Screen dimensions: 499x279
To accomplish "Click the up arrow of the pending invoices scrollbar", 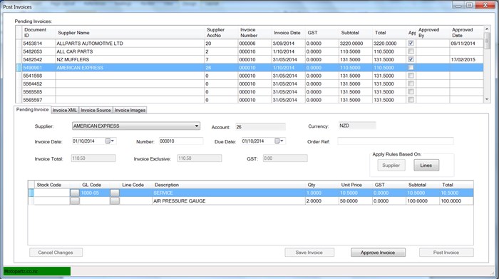I will [x=487, y=29].
